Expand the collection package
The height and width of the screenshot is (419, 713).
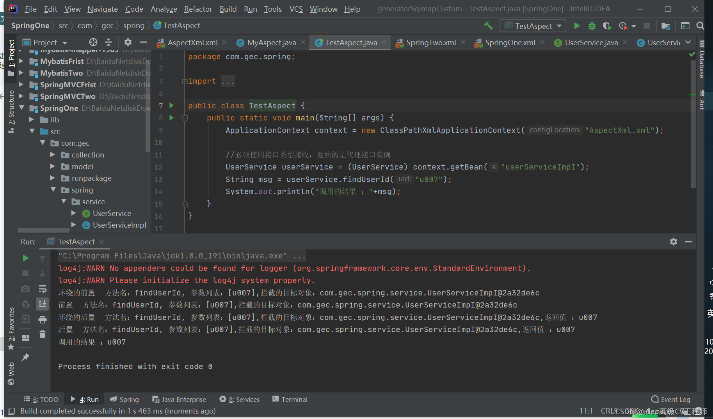click(x=53, y=155)
